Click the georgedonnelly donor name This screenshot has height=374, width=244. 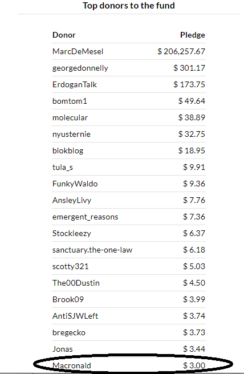(80, 68)
